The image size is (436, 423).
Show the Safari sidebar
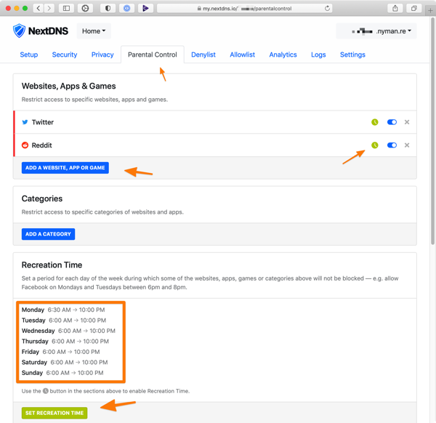pos(66,8)
